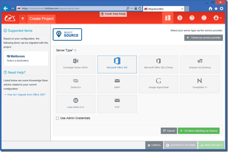Pick Microsoft Office 365 (China) tile
The image size is (228, 152).
pyautogui.click(x=158, y=64)
